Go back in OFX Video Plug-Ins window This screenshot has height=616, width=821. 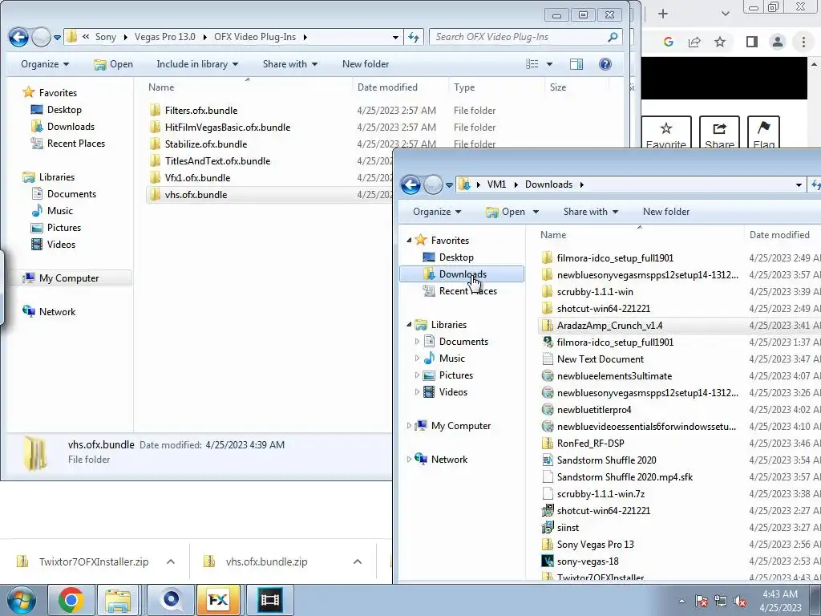pyautogui.click(x=19, y=37)
